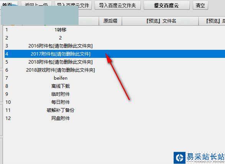
Task: Click the 提交百度云 button
Action: coord(166,5)
